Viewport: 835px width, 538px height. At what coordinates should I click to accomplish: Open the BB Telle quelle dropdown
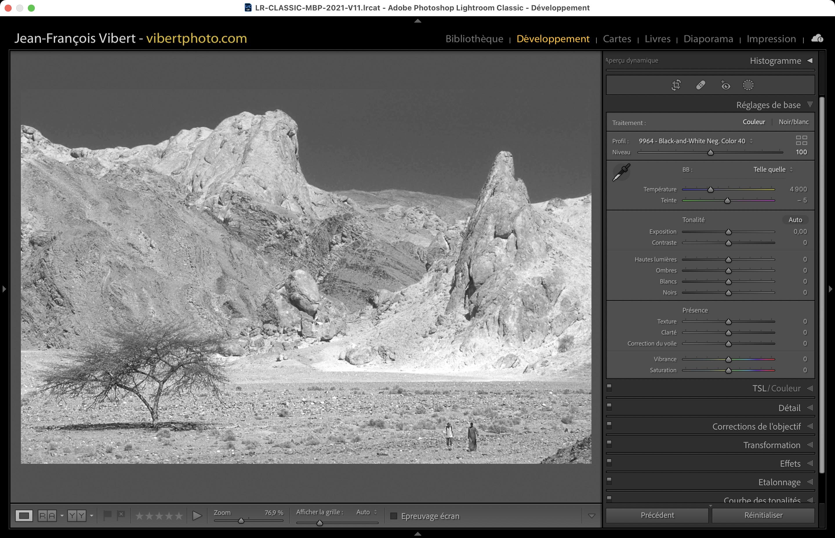[x=772, y=170]
